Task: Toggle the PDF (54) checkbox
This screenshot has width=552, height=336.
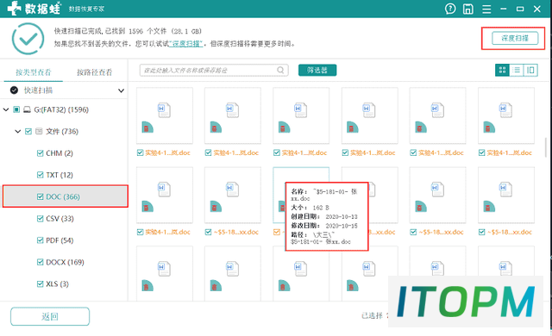Action: pyautogui.click(x=41, y=240)
